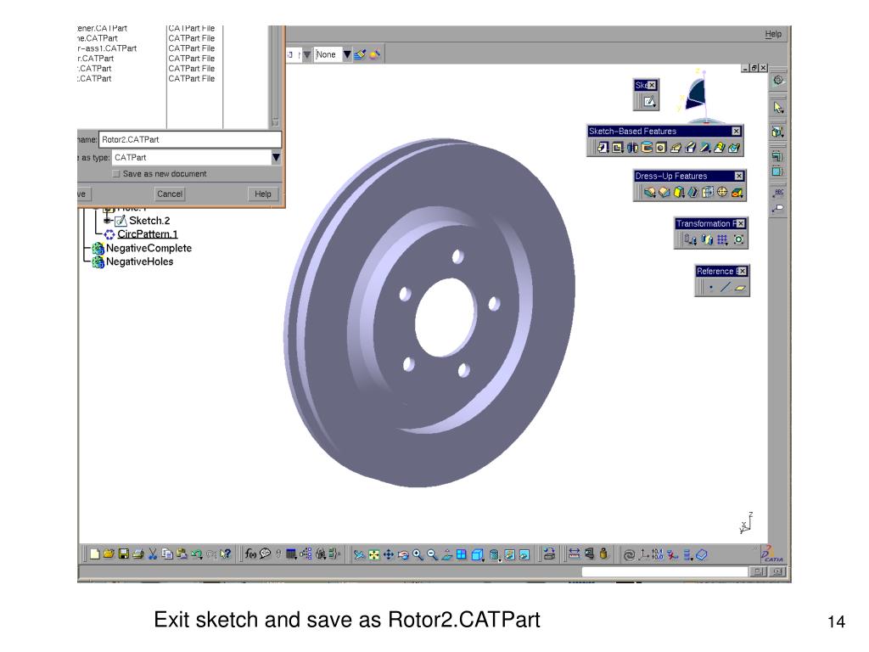Click the Fit All In view icon

(x=374, y=554)
